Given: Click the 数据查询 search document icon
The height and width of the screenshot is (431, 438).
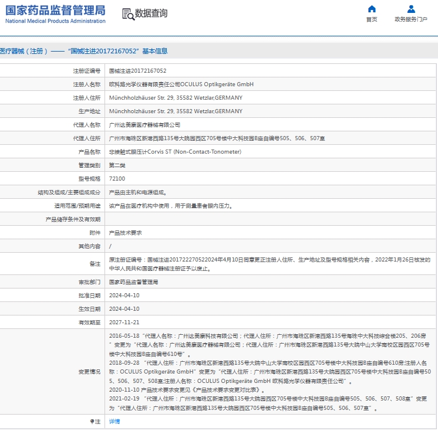Looking at the screenshot, I should (x=128, y=14).
